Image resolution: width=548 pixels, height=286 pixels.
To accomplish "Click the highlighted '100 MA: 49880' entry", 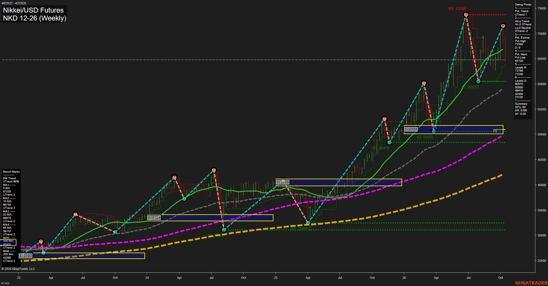I will [8, 243].
